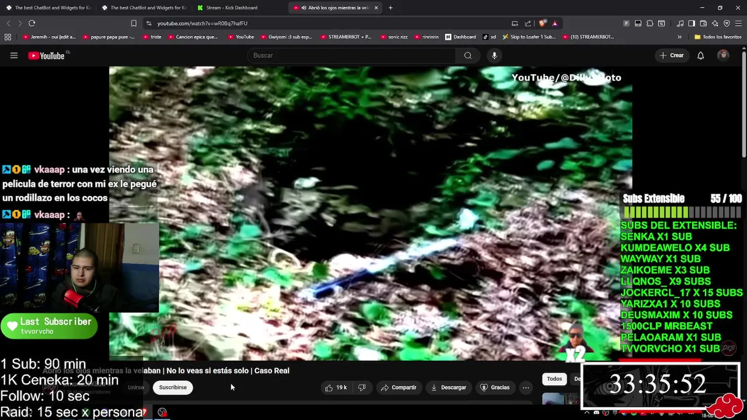Open the YouTube guide hamburger menu
Screen dimensions: 747x420
point(14,55)
